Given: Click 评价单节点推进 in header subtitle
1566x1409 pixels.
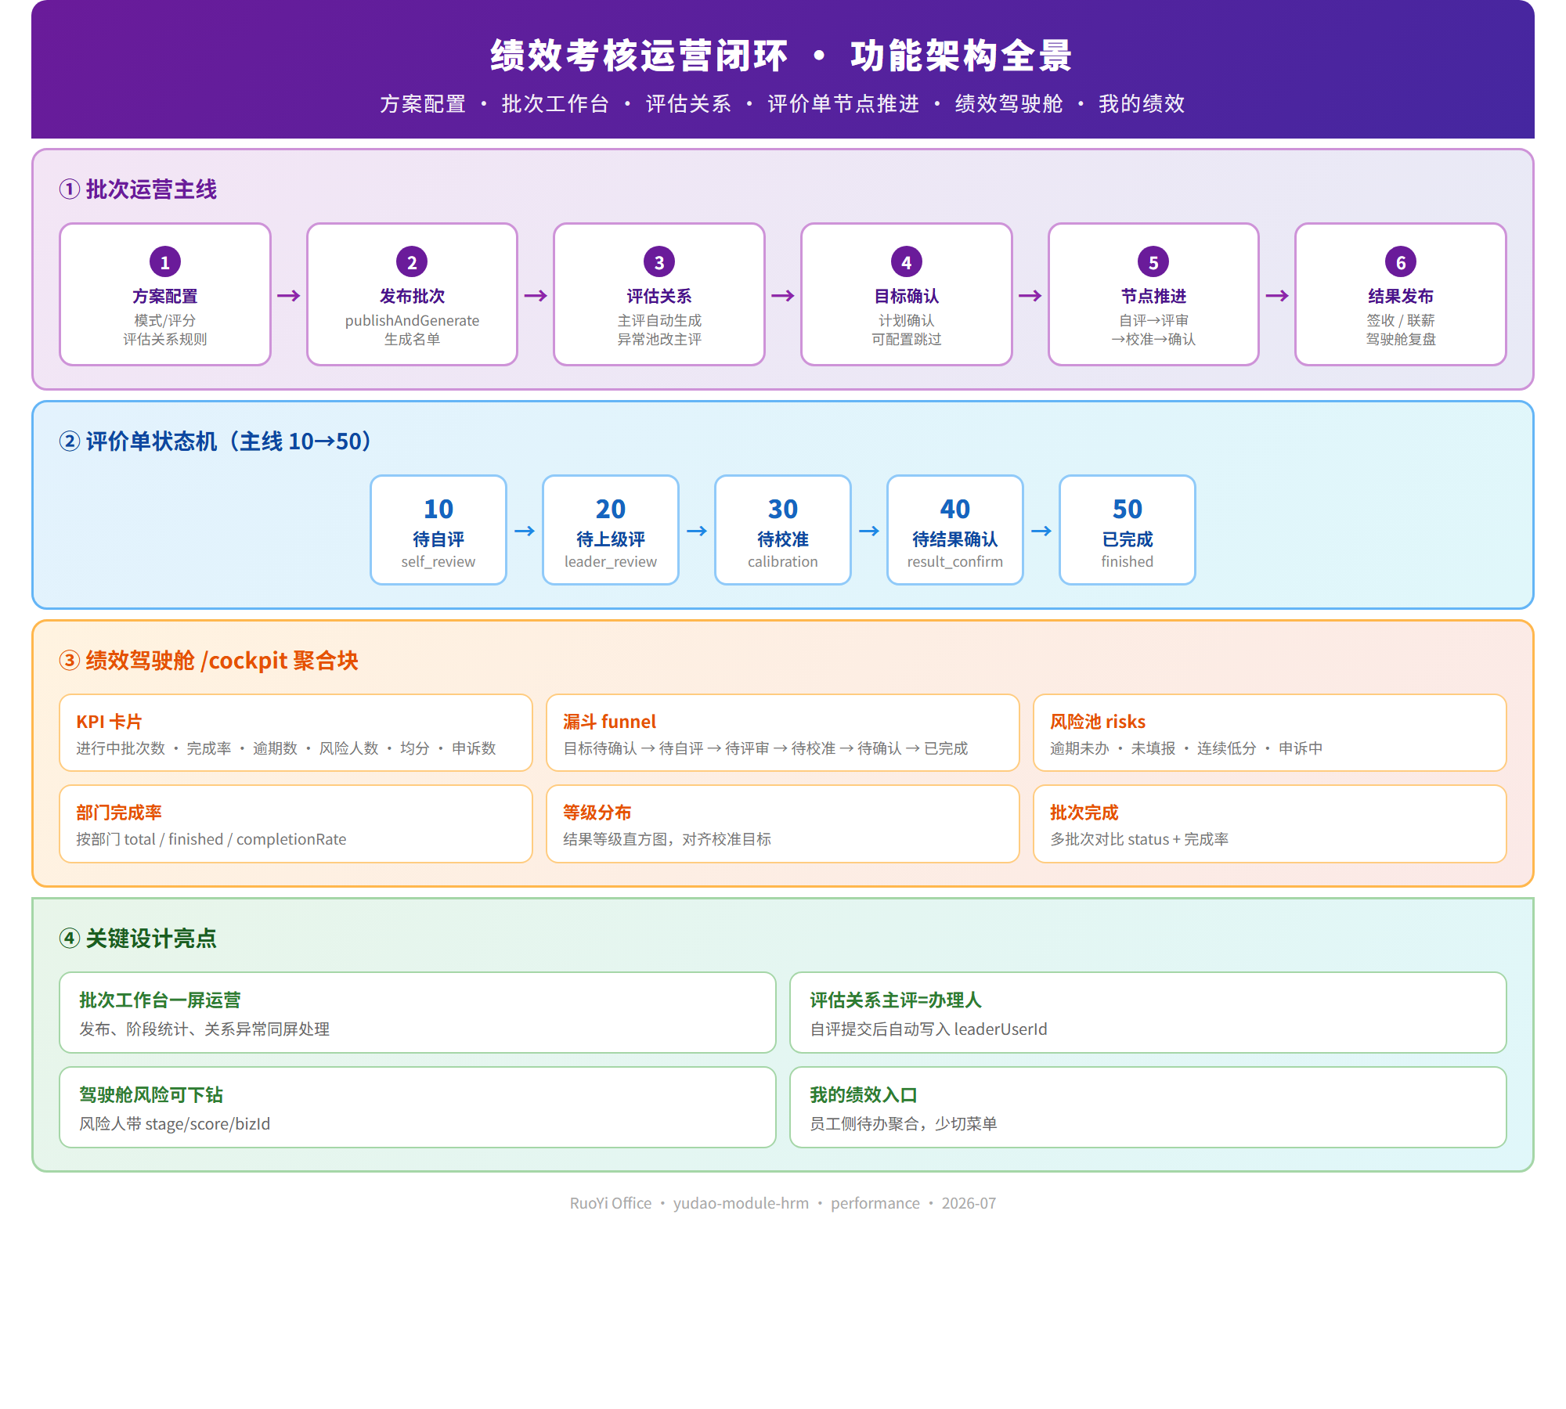Looking at the screenshot, I should tap(843, 103).
